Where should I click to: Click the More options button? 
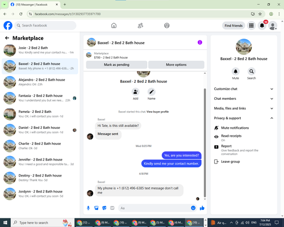176,65
